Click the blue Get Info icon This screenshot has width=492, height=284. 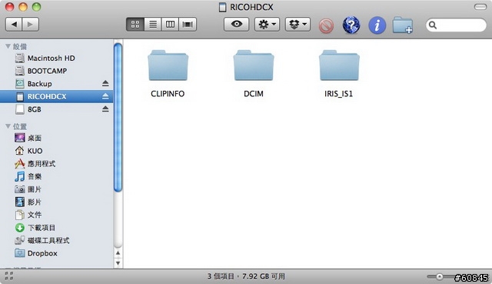[377, 25]
